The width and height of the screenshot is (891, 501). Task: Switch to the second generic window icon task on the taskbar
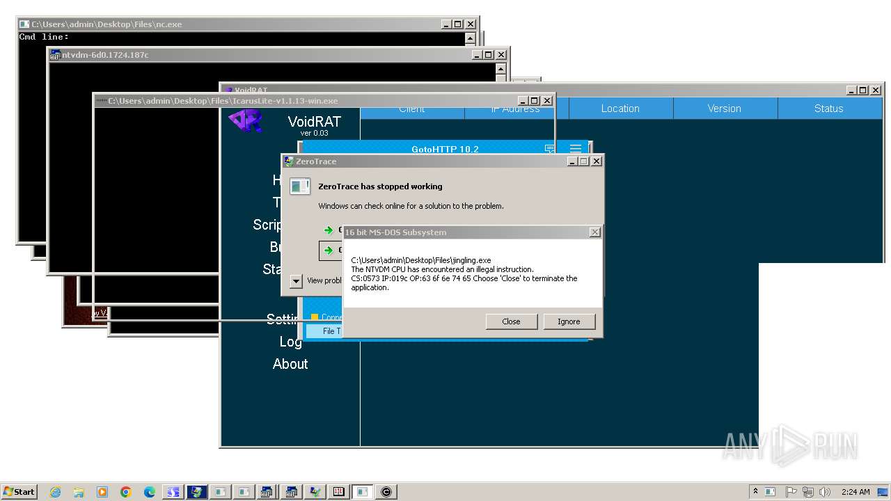point(244,492)
